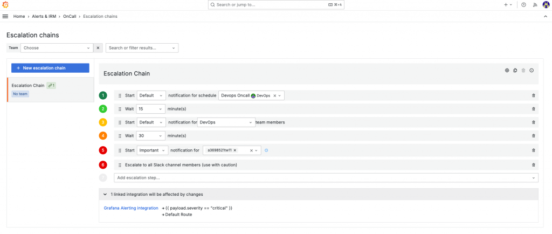Click drag handle on Wait 30 step

click(120, 136)
